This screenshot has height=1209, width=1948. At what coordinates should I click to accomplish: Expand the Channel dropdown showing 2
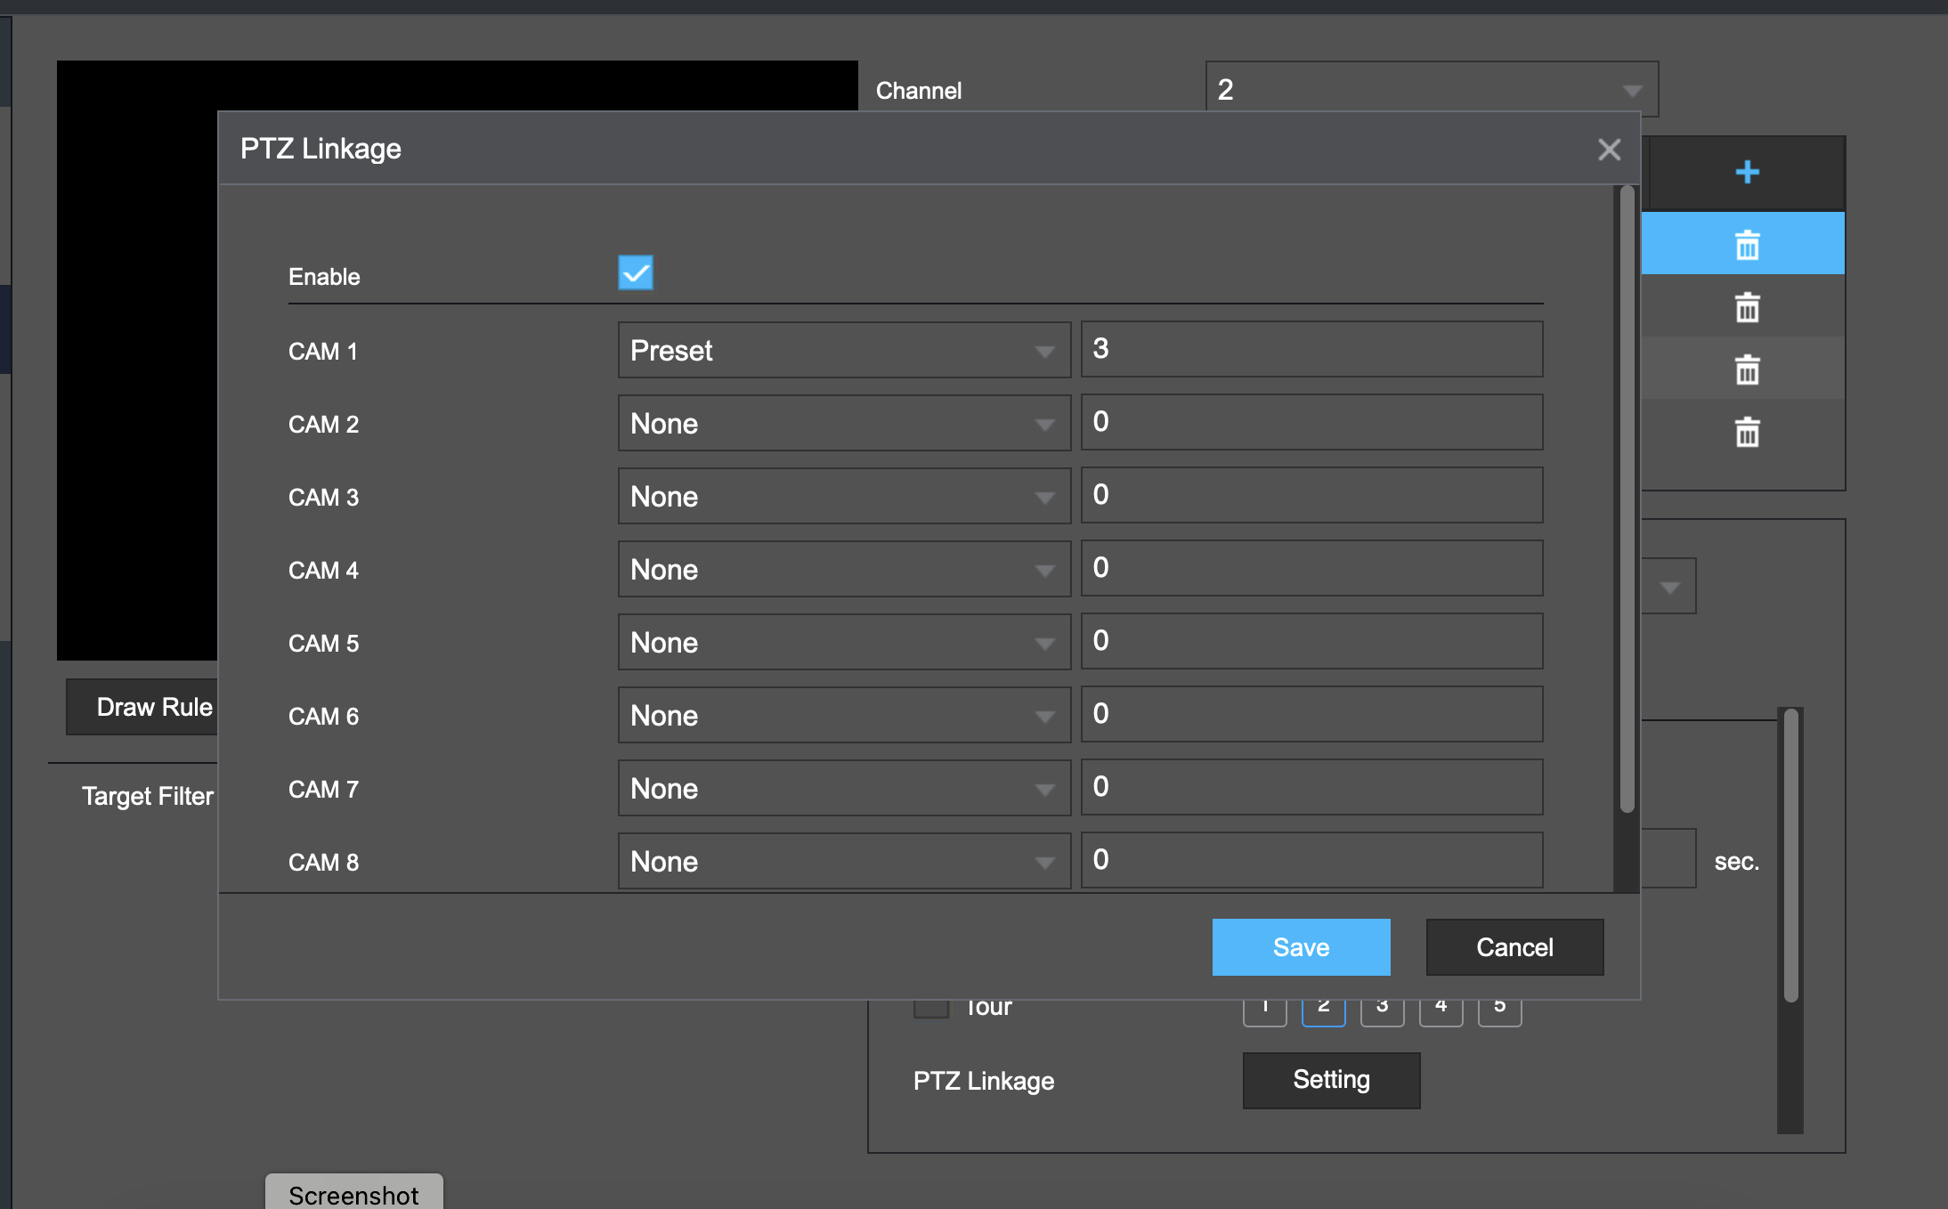tap(1432, 88)
